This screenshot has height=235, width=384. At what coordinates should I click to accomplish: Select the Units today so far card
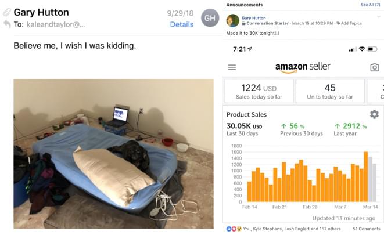point(330,91)
